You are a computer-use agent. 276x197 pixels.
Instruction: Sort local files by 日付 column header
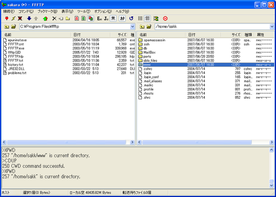point(91,35)
